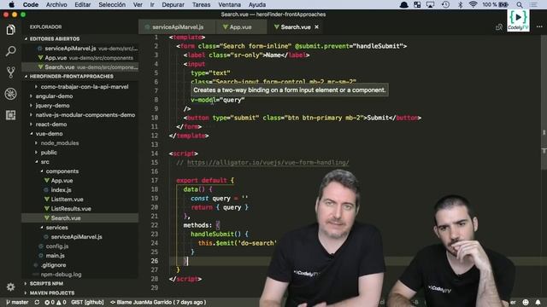Open App.vue in the components folder

[62, 181]
